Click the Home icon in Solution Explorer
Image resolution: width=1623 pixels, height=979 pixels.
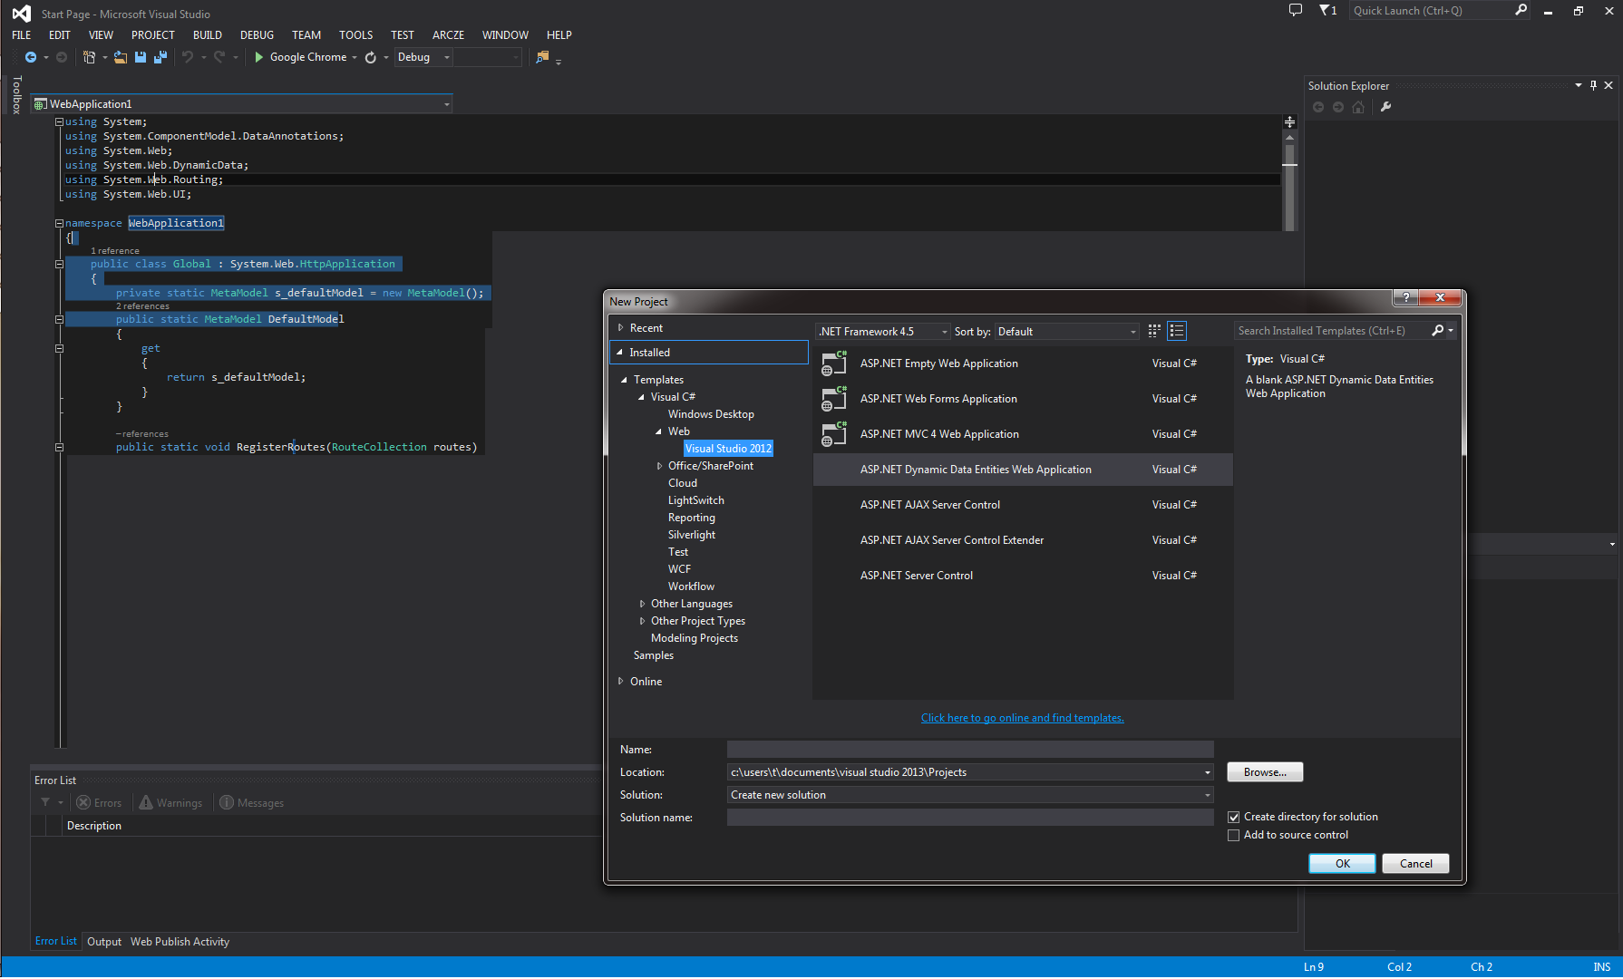[x=1358, y=107]
